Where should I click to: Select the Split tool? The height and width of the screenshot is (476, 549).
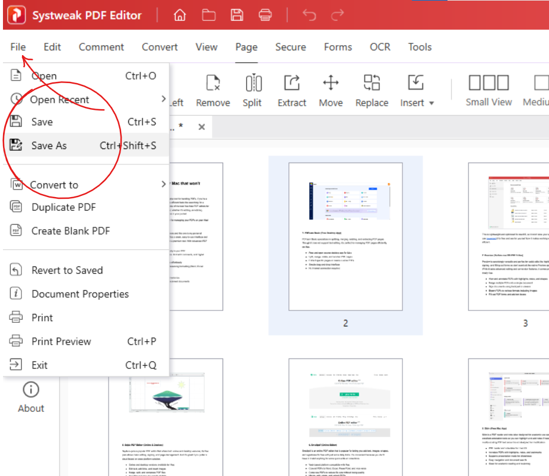pyautogui.click(x=252, y=89)
